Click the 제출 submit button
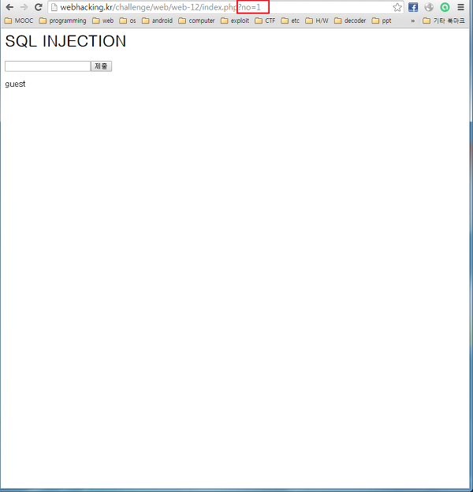473x492 pixels. pyautogui.click(x=102, y=66)
